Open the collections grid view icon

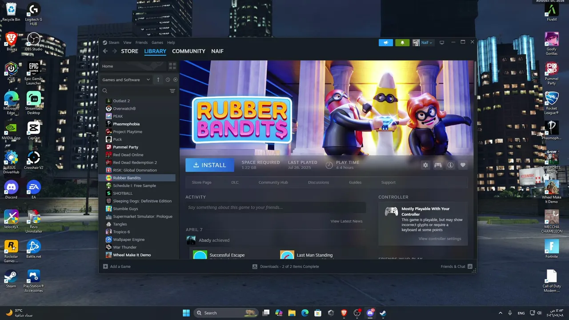pyautogui.click(x=172, y=66)
